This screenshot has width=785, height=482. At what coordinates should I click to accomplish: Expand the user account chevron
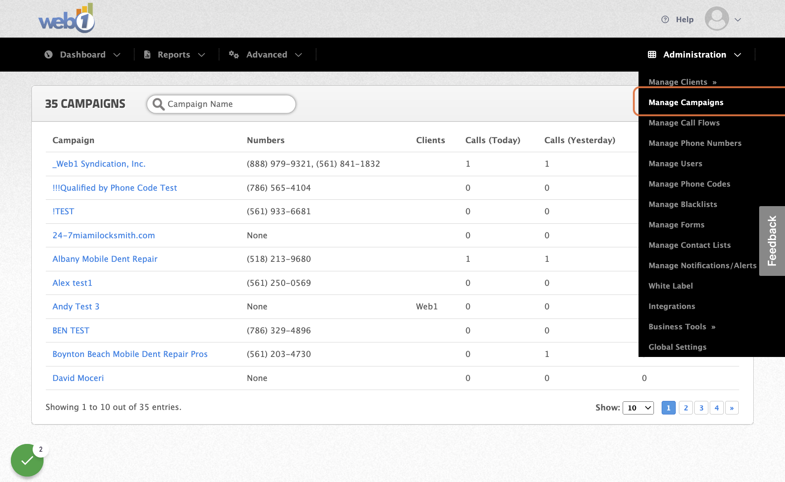coord(738,19)
